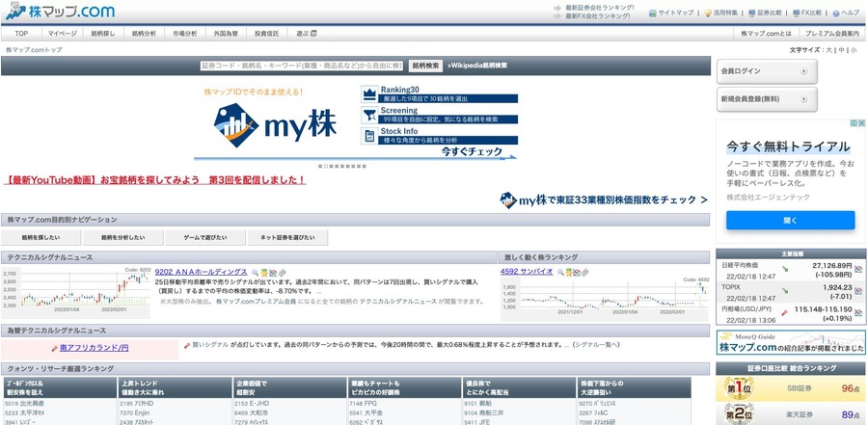Click the 会員ログイン button
The image size is (868, 425).
pyautogui.click(x=767, y=71)
